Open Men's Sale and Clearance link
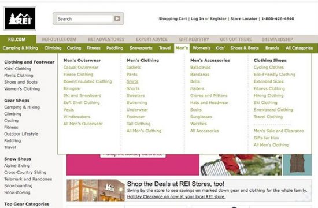Screen dimensions: 318x208 pos(279,131)
